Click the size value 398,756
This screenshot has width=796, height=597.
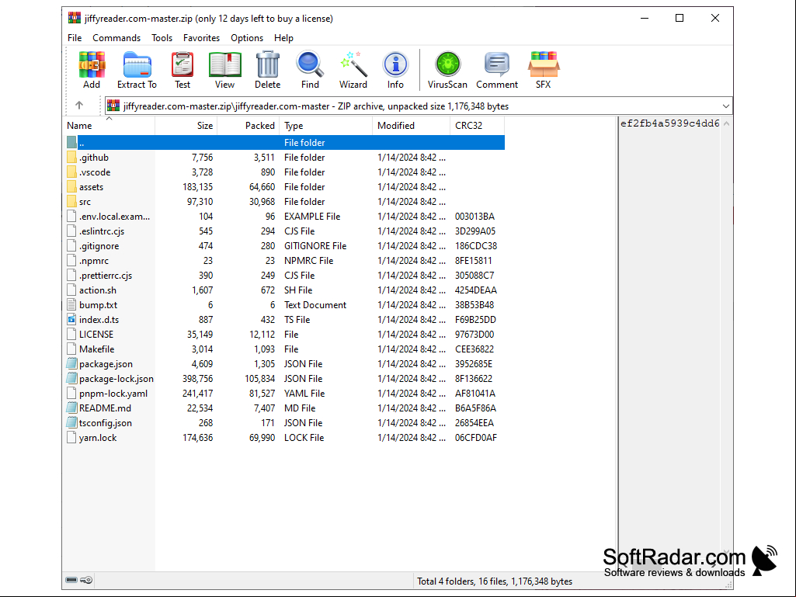(x=197, y=378)
